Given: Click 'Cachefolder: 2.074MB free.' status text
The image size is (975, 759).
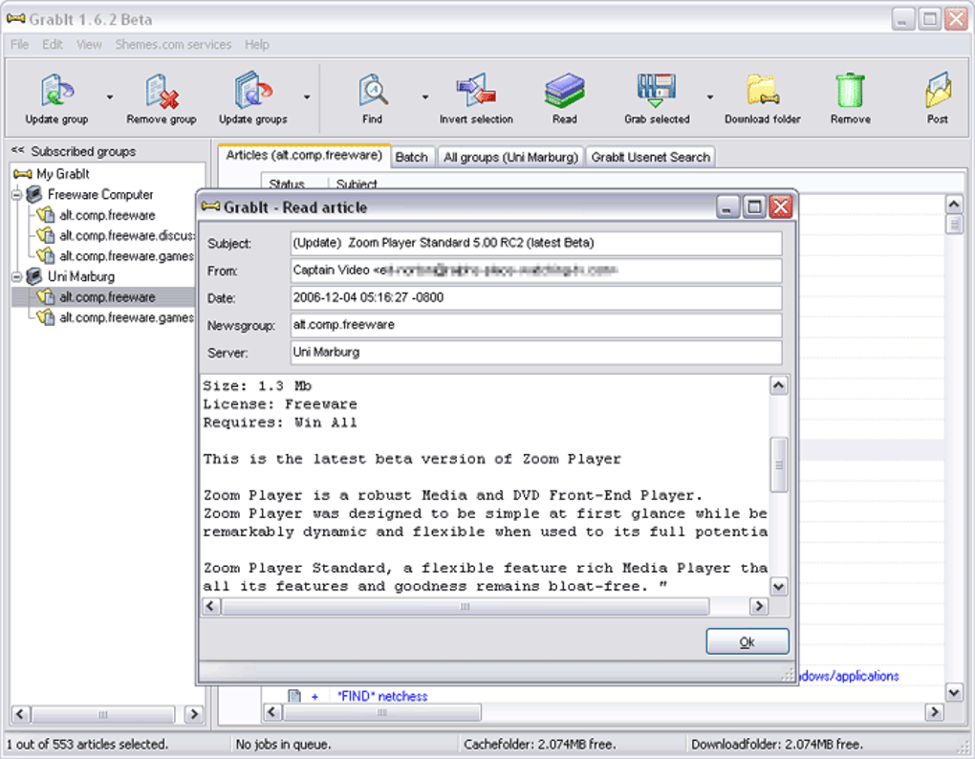Looking at the screenshot, I should click(x=540, y=744).
